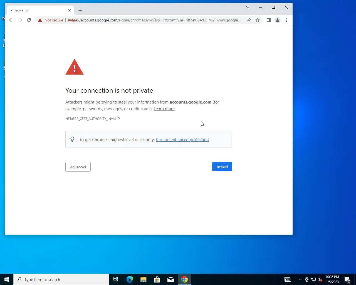This screenshot has width=356, height=285.
Task: Open a new tab with plus button
Action: tap(80, 10)
